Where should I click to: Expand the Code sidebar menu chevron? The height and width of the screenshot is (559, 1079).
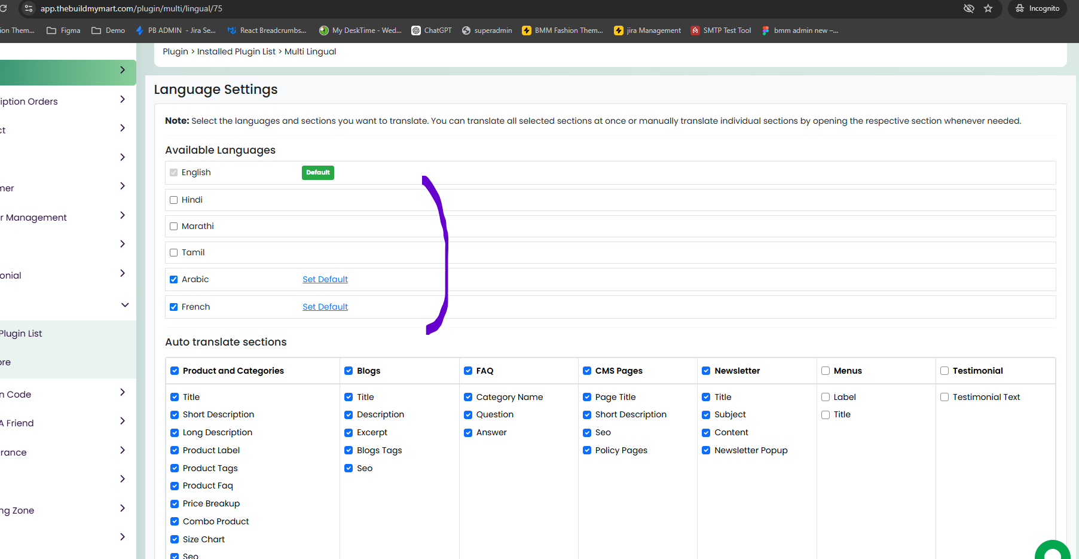pyautogui.click(x=123, y=392)
